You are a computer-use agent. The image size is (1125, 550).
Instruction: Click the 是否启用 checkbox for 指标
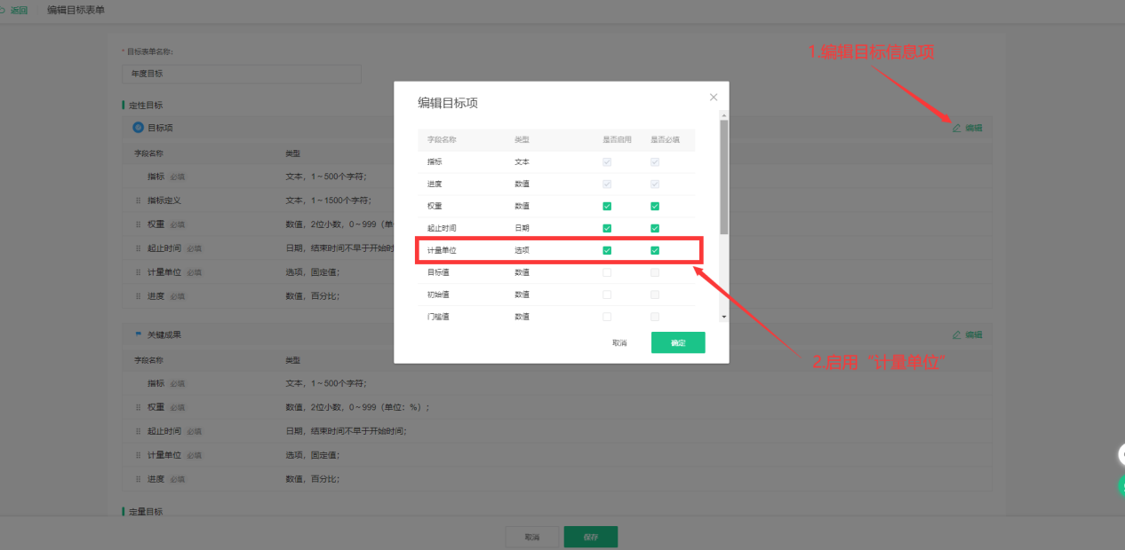607,161
